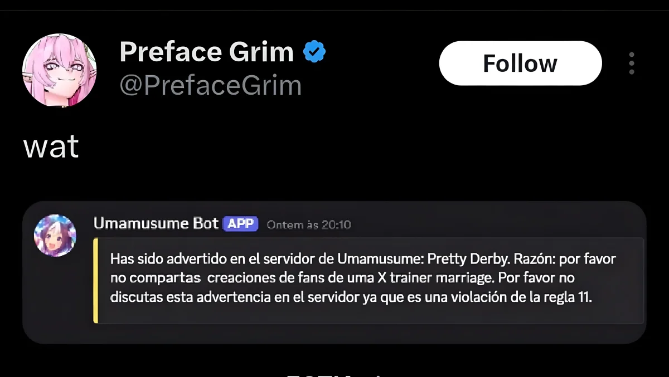Click the Umamusume Bot avatar icon
Viewport: 669px width, 377px height.
pyautogui.click(x=55, y=235)
